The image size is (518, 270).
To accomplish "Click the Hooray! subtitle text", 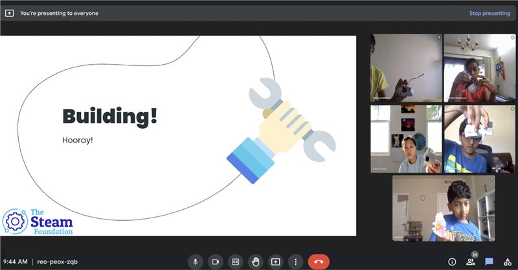I will [78, 140].
